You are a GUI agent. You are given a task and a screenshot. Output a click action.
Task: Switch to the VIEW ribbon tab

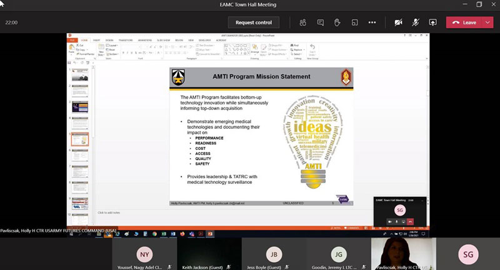click(191, 40)
